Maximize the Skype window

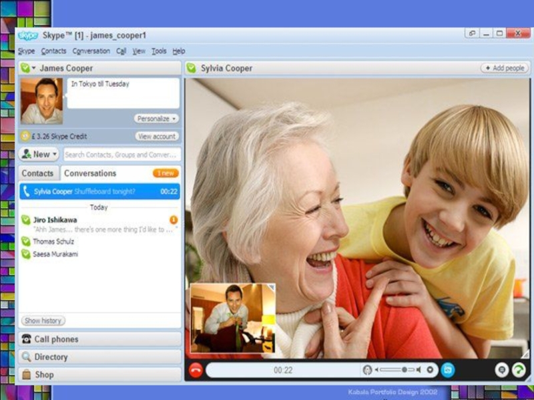coord(499,33)
